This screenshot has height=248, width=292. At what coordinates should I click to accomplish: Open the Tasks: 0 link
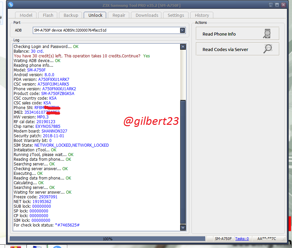[242, 239]
